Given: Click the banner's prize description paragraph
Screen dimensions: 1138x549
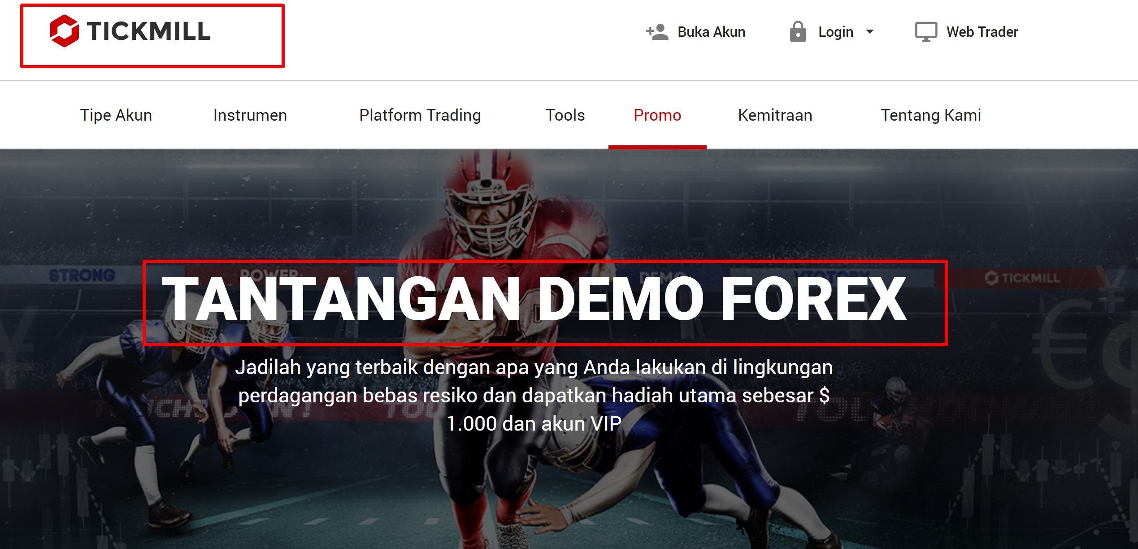Looking at the screenshot, I should coord(534,395).
